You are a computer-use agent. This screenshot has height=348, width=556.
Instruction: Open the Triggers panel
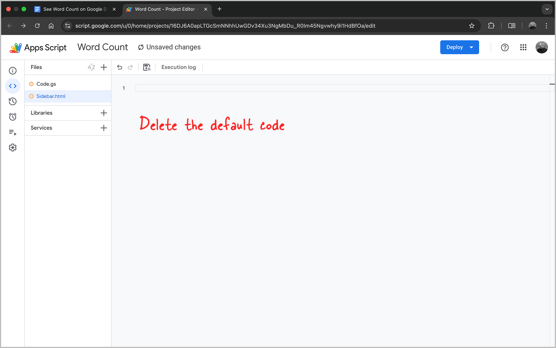[13, 116]
